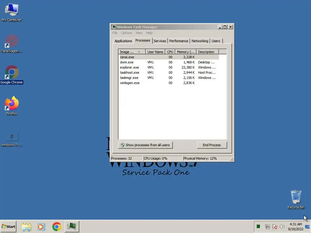Click the taskbar clock showing 4:31 AM

tap(296, 227)
